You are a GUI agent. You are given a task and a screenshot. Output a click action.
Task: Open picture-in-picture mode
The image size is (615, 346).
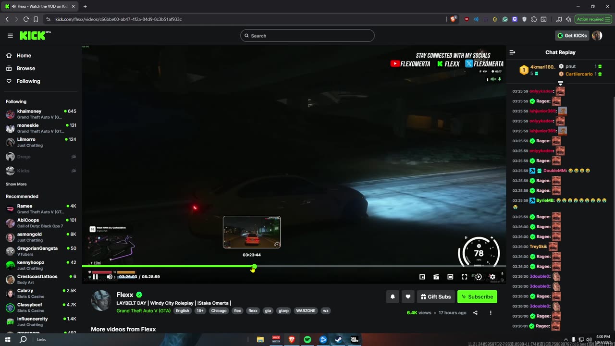pyautogui.click(x=422, y=277)
